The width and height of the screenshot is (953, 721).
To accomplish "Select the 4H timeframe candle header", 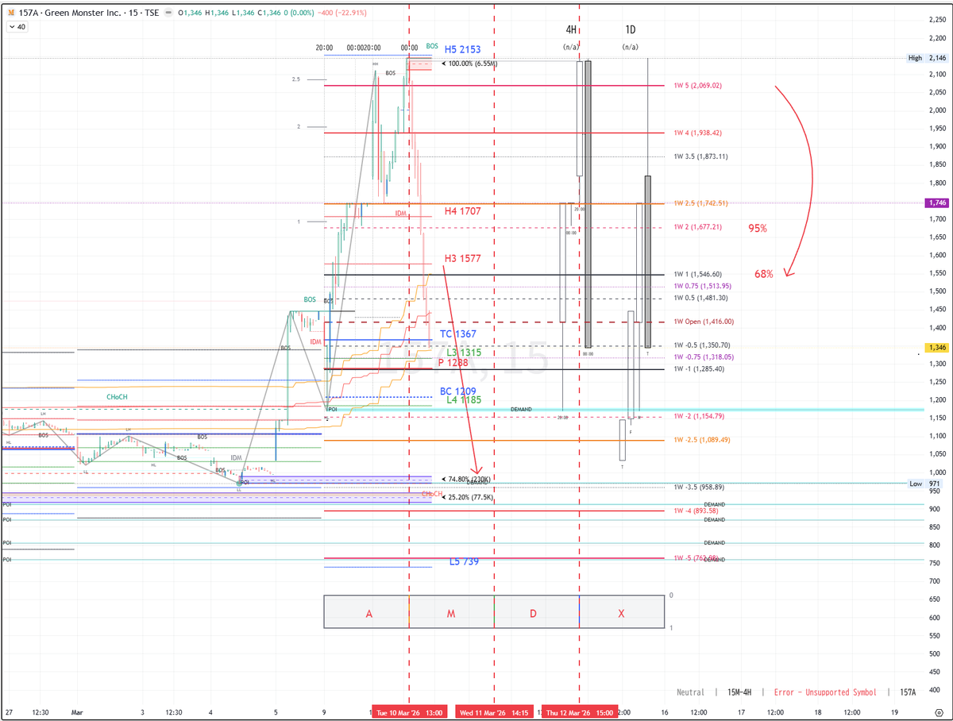I will (x=571, y=30).
